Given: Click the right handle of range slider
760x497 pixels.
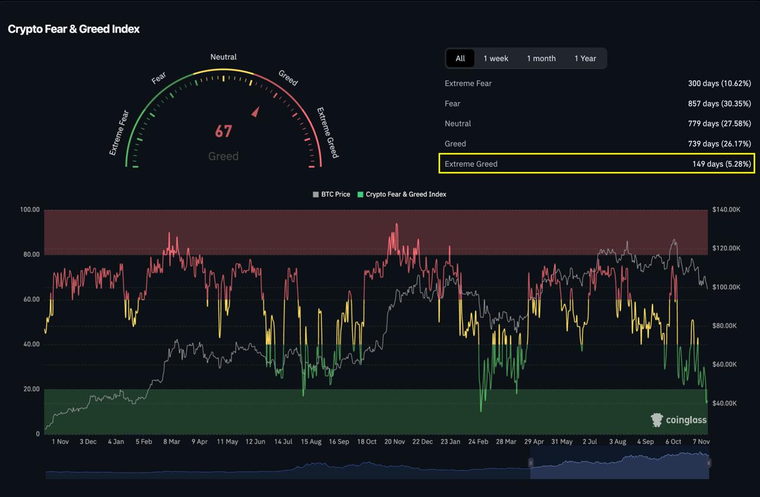Looking at the screenshot, I should (x=708, y=463).
